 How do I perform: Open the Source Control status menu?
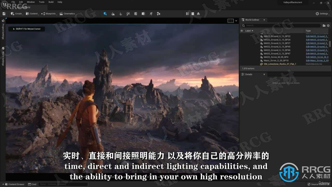pyautogui.click(x=318, y=184)
